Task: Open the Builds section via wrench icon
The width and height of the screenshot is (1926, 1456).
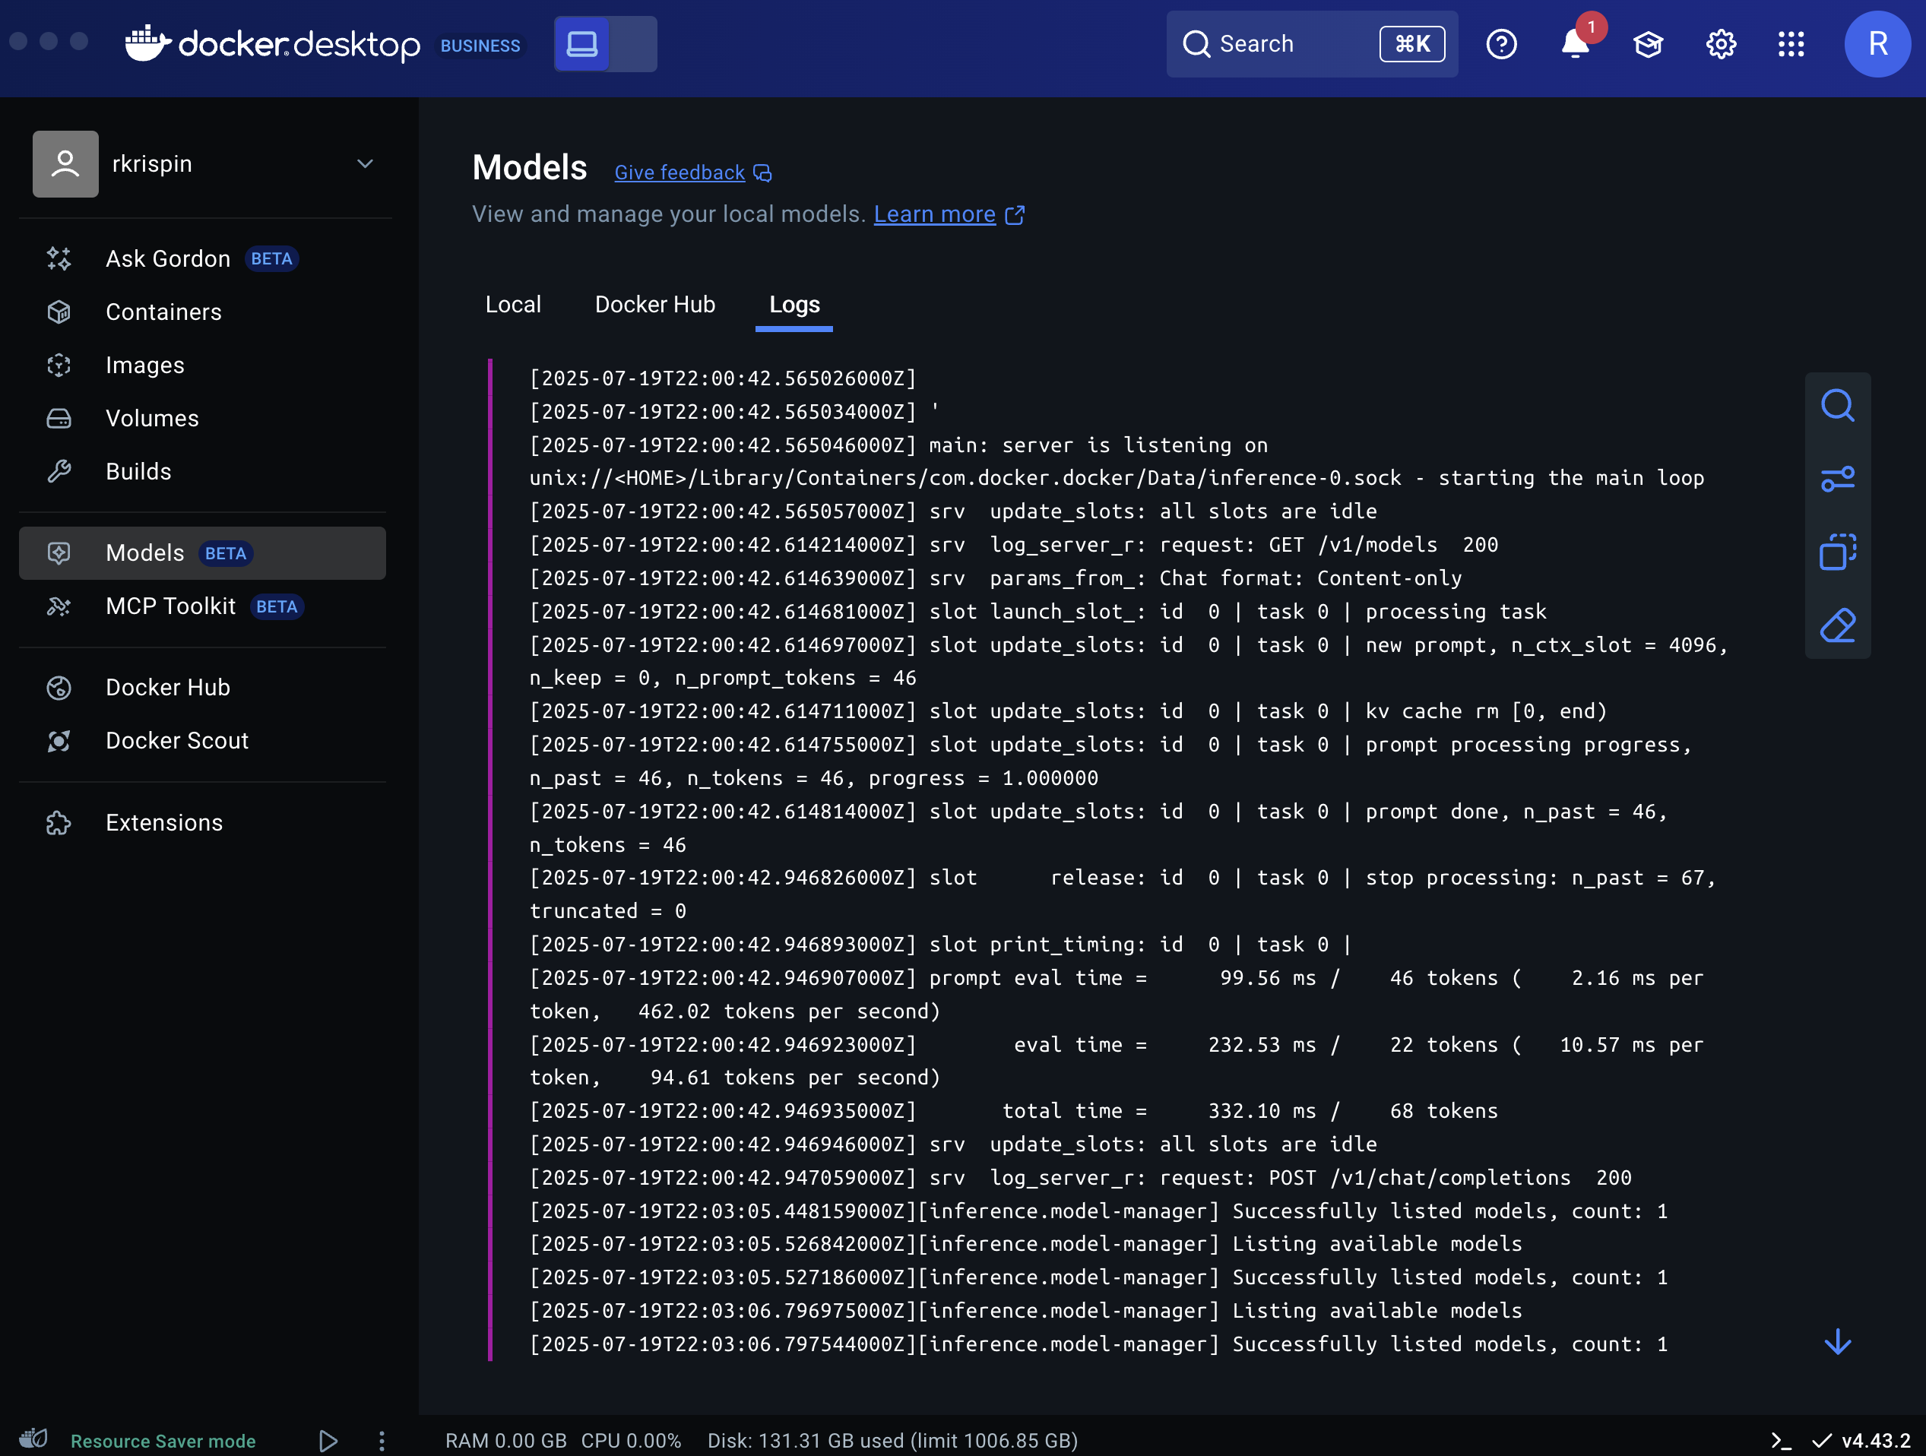Action: point(138,471)
